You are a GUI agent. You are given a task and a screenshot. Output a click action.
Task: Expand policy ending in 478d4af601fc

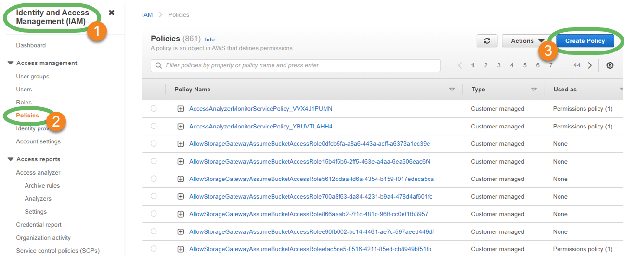pyautogui.click(x=181, y=197)
